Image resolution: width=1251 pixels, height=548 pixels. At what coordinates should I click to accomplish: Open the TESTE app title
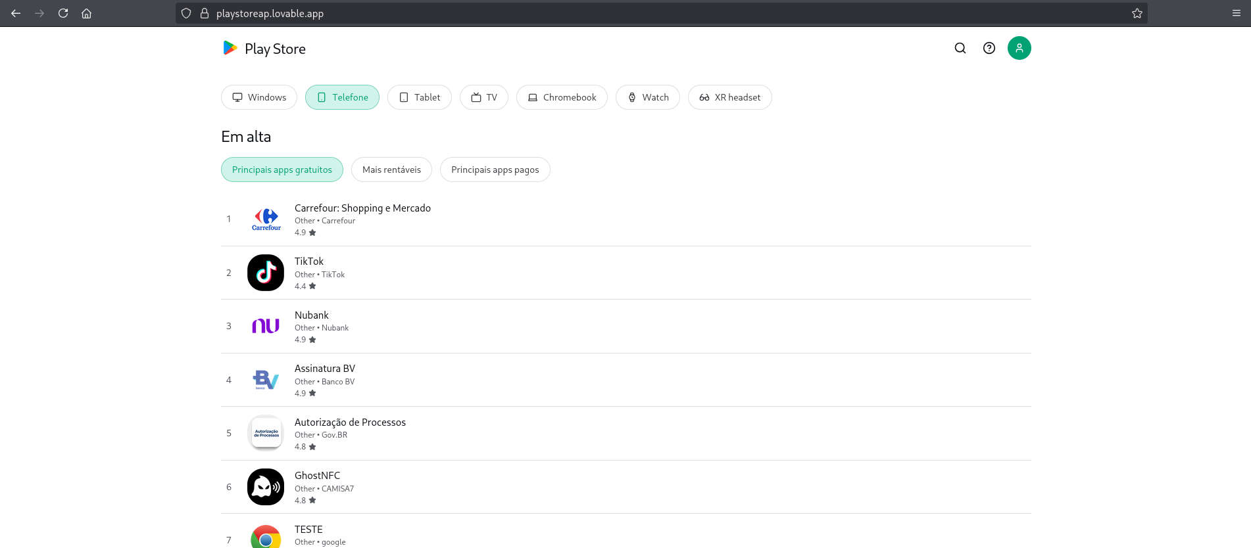point(308,530)
